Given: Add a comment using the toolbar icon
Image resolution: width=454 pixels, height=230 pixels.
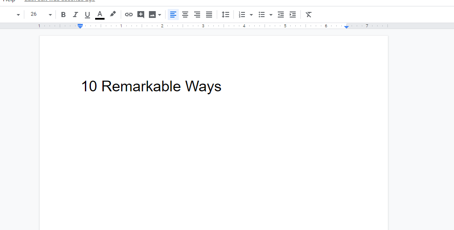Looking at the screenshot, I should (141, 15).
